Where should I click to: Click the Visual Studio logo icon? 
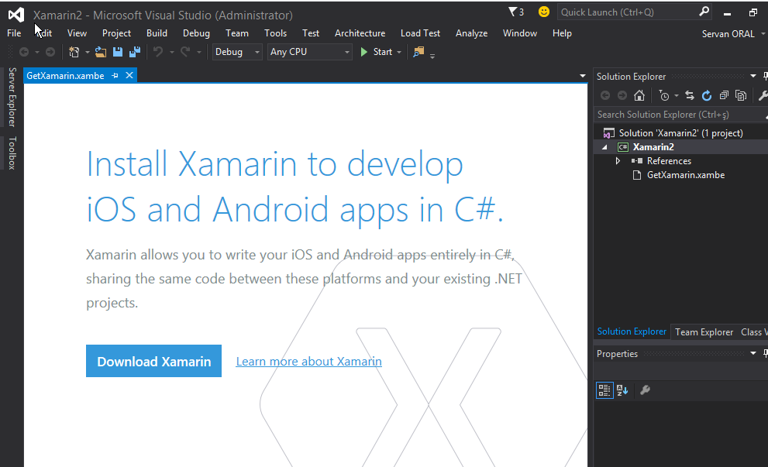(16, 15)
